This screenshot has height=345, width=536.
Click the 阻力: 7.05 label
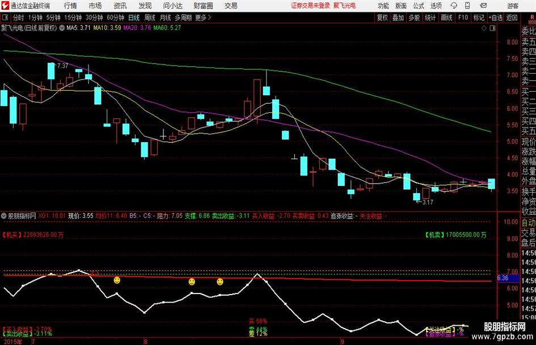pyautogui.click(x=170, y=216)
